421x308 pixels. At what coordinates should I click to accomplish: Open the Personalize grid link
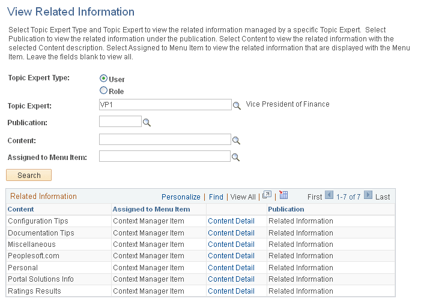[x=181, y=197]
